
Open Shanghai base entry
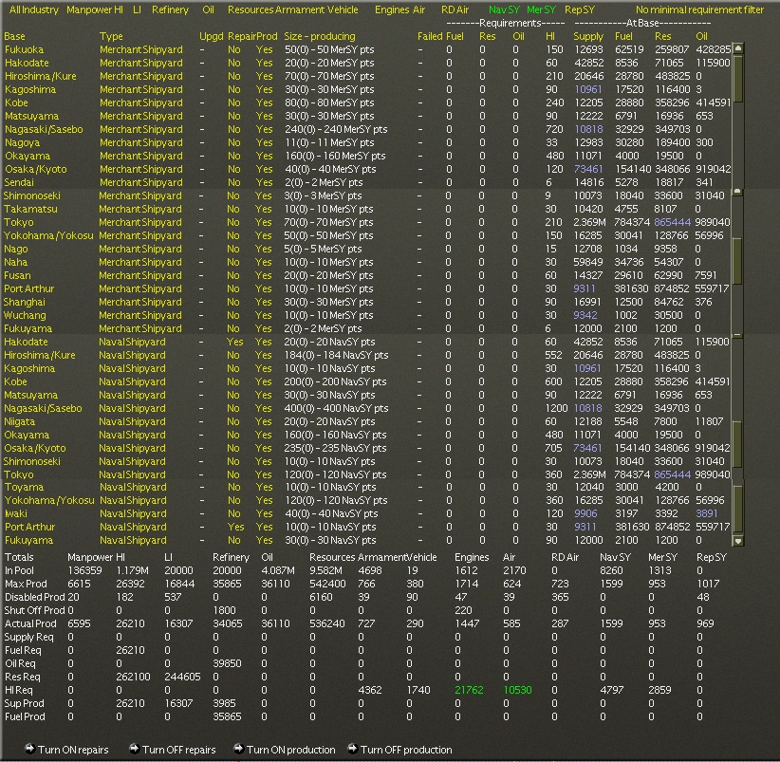tap(24, 303)
